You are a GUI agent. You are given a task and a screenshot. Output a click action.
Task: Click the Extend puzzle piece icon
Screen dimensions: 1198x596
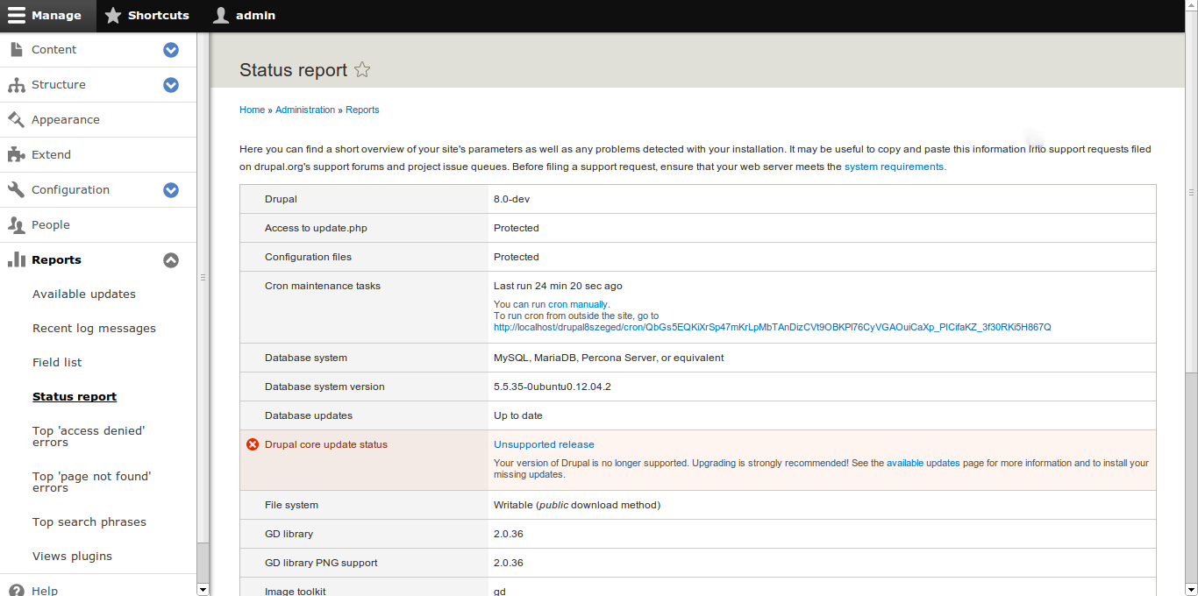point(16,154)
